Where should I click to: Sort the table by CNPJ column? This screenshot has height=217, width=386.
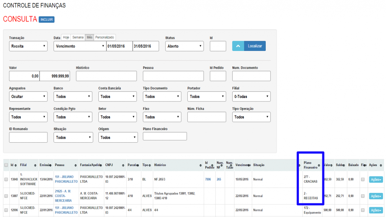point(114,165)
